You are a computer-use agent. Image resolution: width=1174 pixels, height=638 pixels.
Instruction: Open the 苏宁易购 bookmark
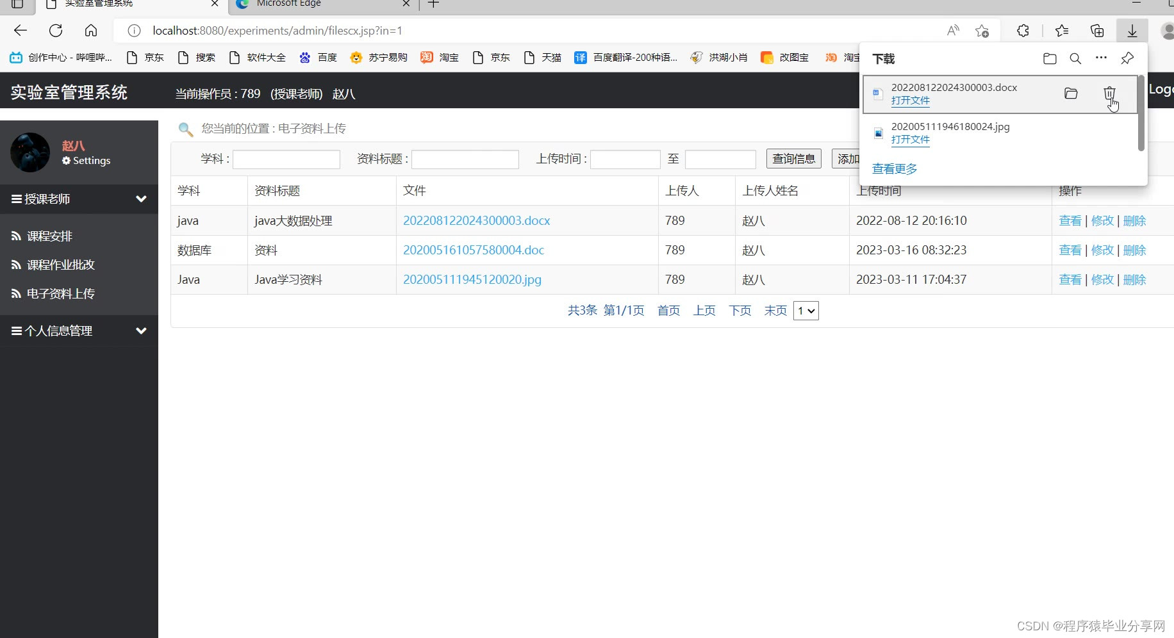point(379,58)
